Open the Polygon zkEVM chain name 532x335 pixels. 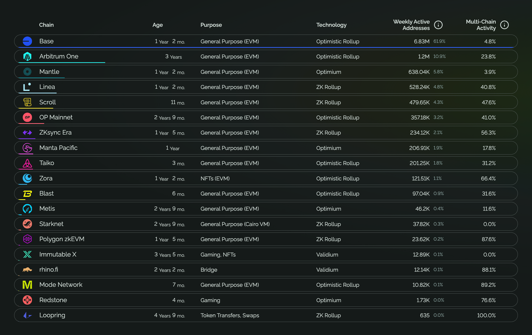pyautogui.click(x=62, y=239)
